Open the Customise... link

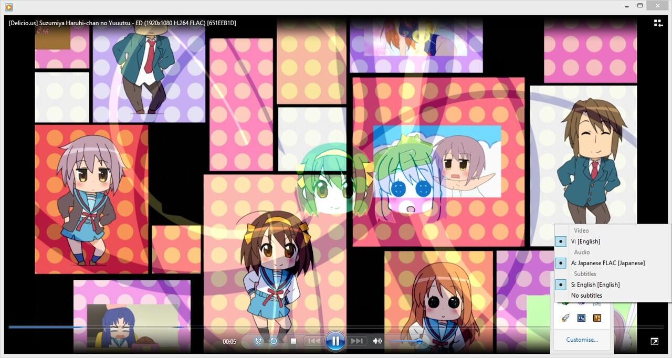(x=582, y=340)
